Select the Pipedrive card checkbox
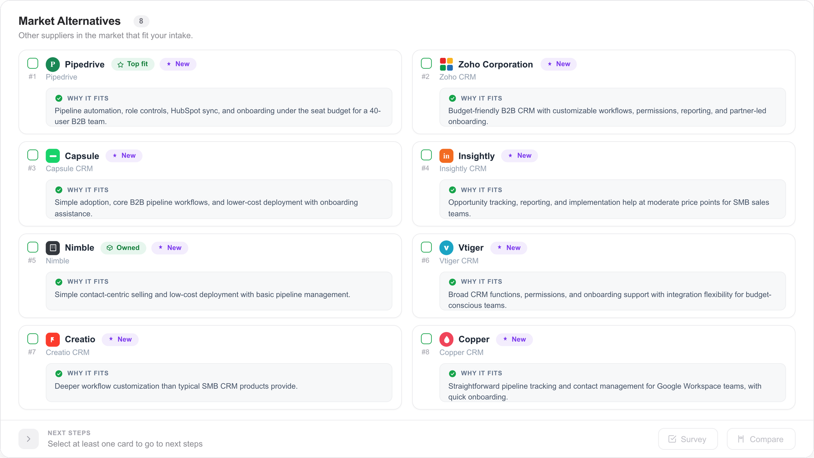814x458 pixels. pyautogui.click(x=33, y=64)
